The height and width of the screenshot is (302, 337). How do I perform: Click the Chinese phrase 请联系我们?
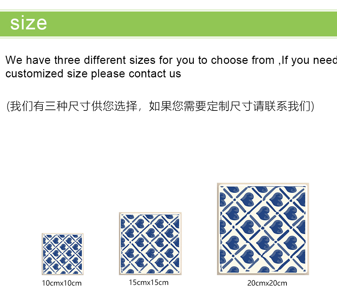(282, 106)
